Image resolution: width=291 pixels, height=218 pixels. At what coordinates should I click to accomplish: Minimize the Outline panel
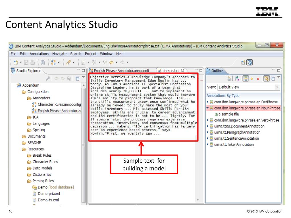tap(274, 70)
